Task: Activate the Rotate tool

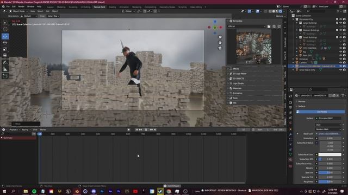Action: pyautogui.click(x=5, y=43)
